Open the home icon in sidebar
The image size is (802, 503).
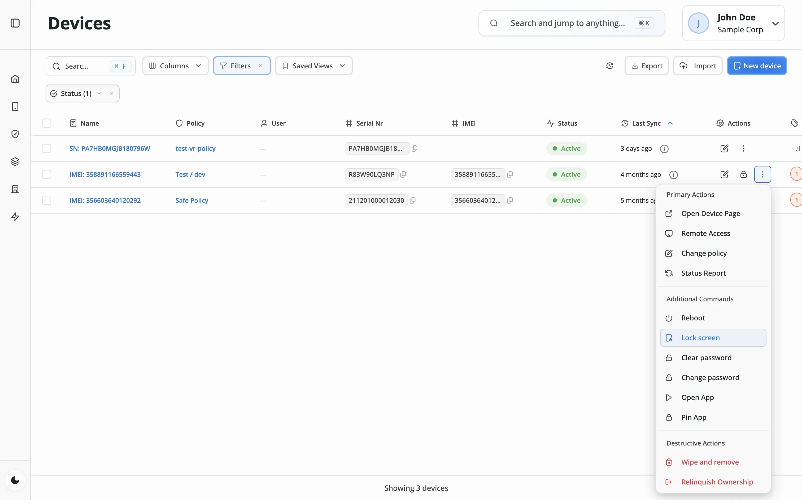[x=15, y=79]
